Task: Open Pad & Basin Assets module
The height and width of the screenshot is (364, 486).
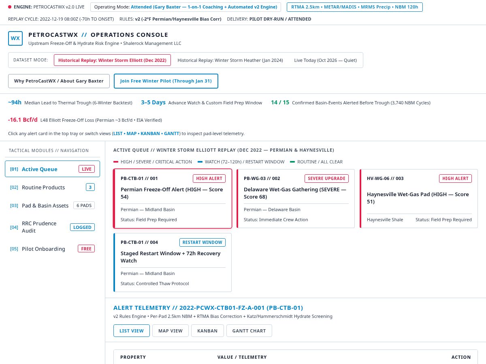Action: click(52, 205)
